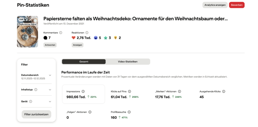Select the Gesamt tab
The image size is (258, 127).
pos(84,61)
